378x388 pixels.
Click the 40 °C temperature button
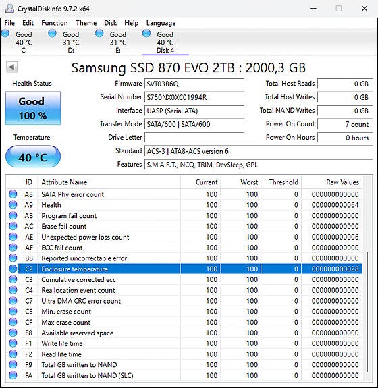click(33, 157)
